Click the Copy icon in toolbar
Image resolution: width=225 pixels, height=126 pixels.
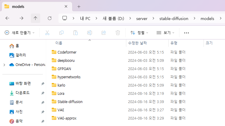click(x=61, y=33)
